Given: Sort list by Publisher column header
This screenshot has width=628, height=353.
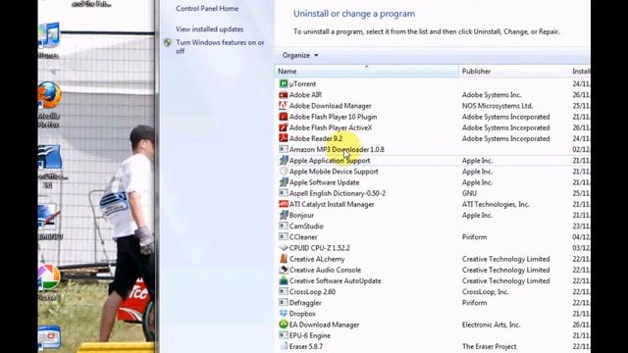Looking at the screenshot, I should (x=514, y=72).
